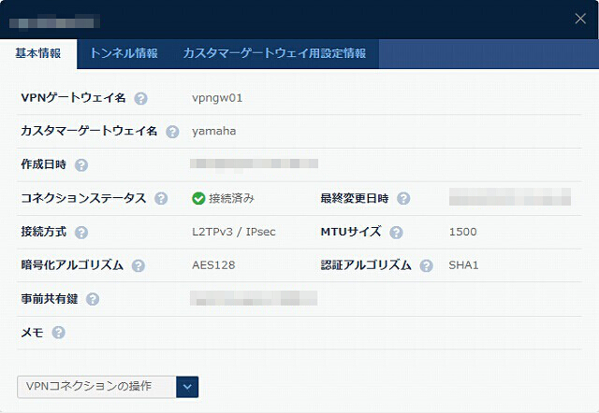
Task: Open help icon for 最終変更日時
Action: tap(403, 198)
